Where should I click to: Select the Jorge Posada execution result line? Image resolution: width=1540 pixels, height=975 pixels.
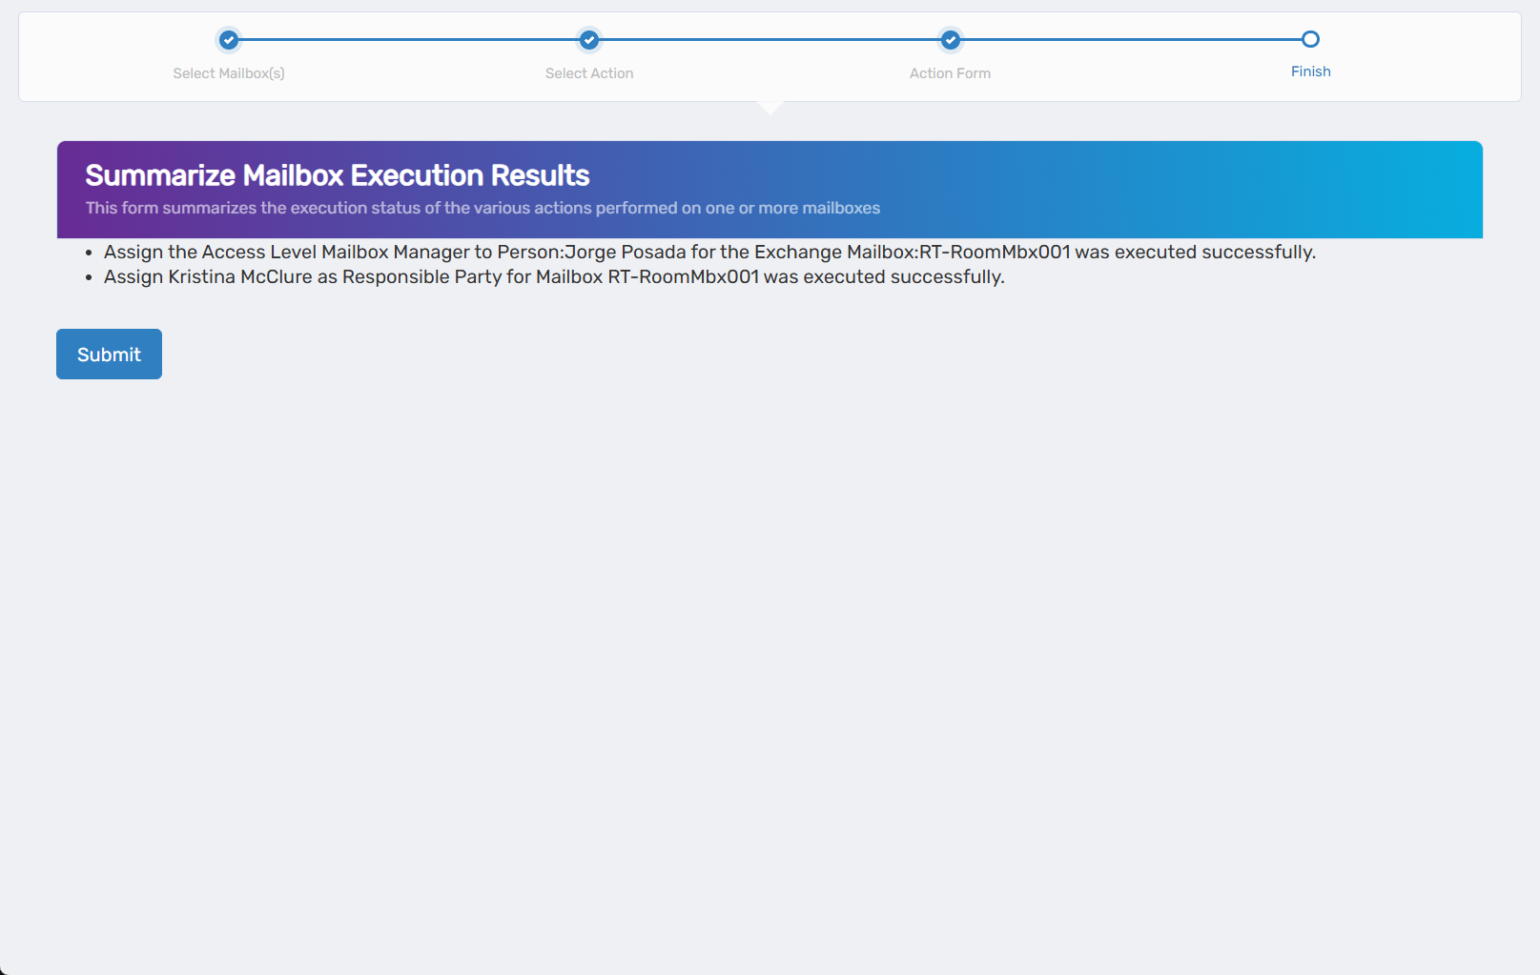(710, 252)
